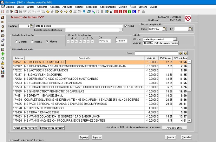
Task: Click the green T toolbar icon
Action: click(x=129, y=12)
